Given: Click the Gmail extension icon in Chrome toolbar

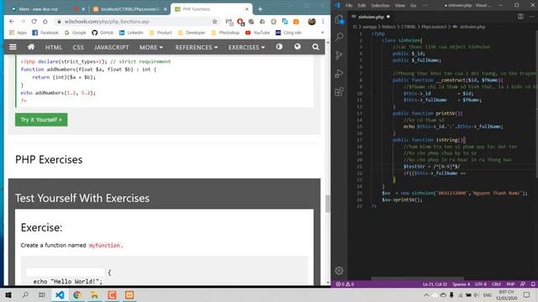Looking at the screenshot, I should pyautogui.click(x=229, y=22).
